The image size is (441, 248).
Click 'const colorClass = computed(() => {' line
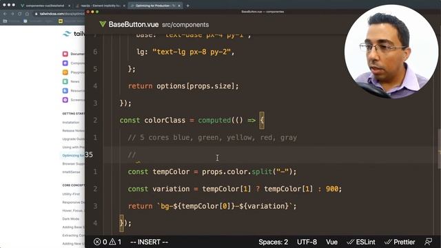tap(192, 121)
